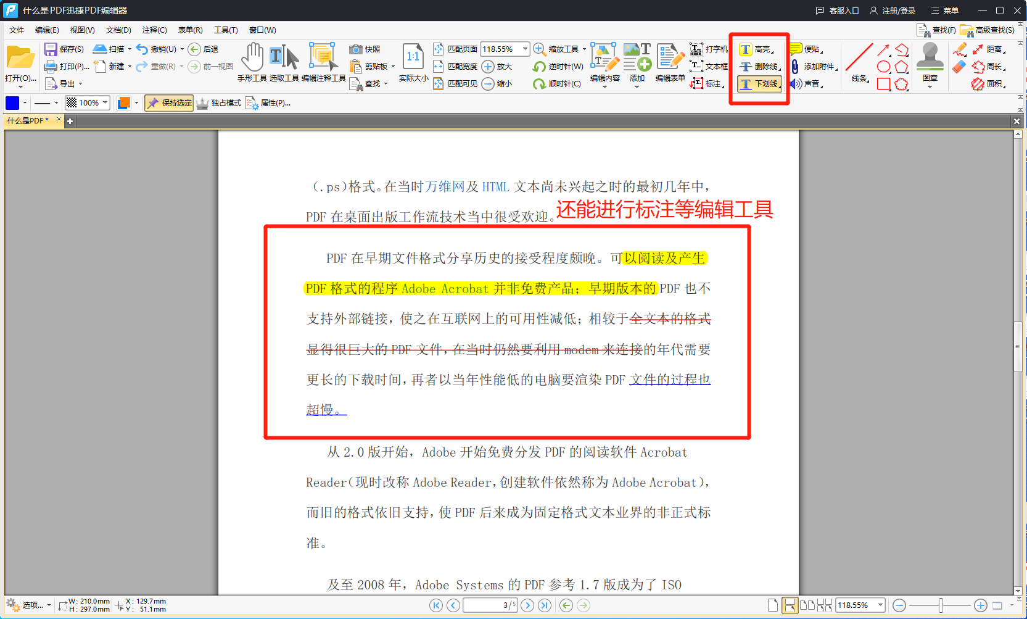The width and height of the screenshot is (1027, 619).
Task: Select the 打字机 typewriter tool
Action: click(x=711, y=48)
